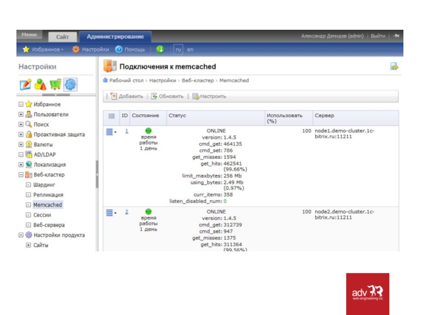Open connection ID 2 link
This screenshot has width=421, height=315.
tap(126, 212)
